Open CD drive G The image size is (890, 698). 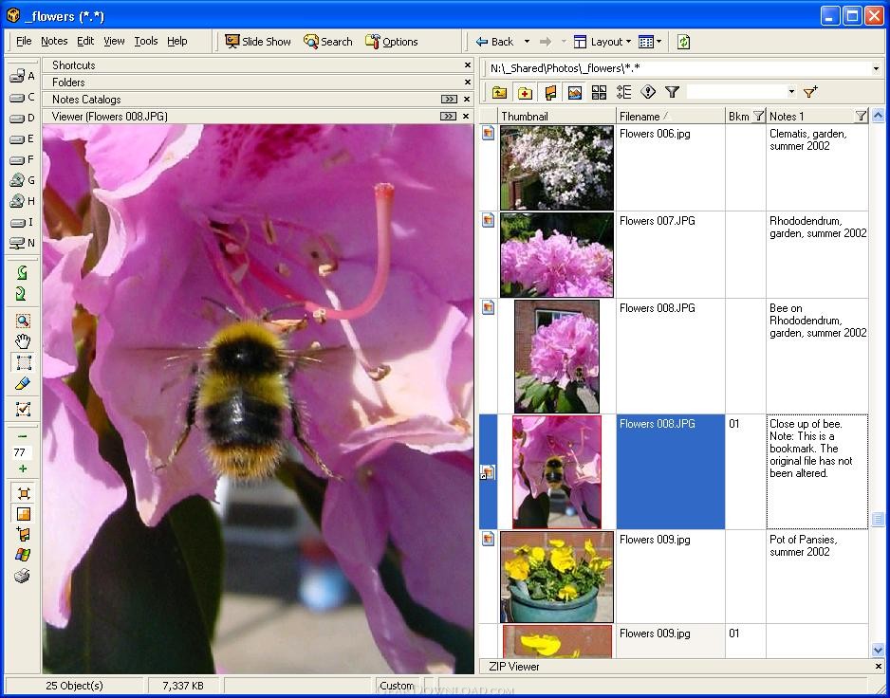[22, 180]
